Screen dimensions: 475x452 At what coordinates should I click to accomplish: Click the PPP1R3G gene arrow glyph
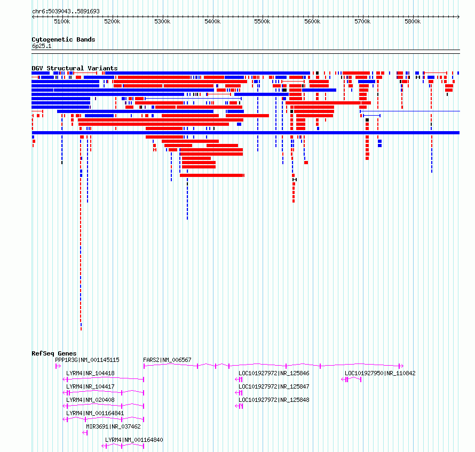[58, 366]
